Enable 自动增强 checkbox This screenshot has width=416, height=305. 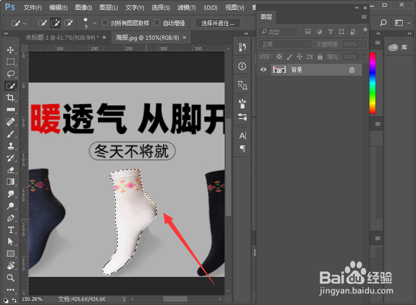pyautogui.click(x=157, y=22)
